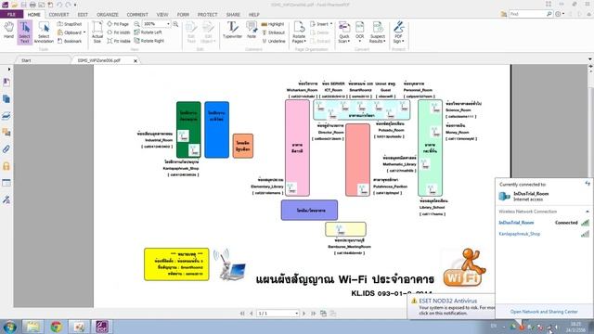Refresh the network list
594x334 pixels.
pyautogui.click(x=588, y=184)
